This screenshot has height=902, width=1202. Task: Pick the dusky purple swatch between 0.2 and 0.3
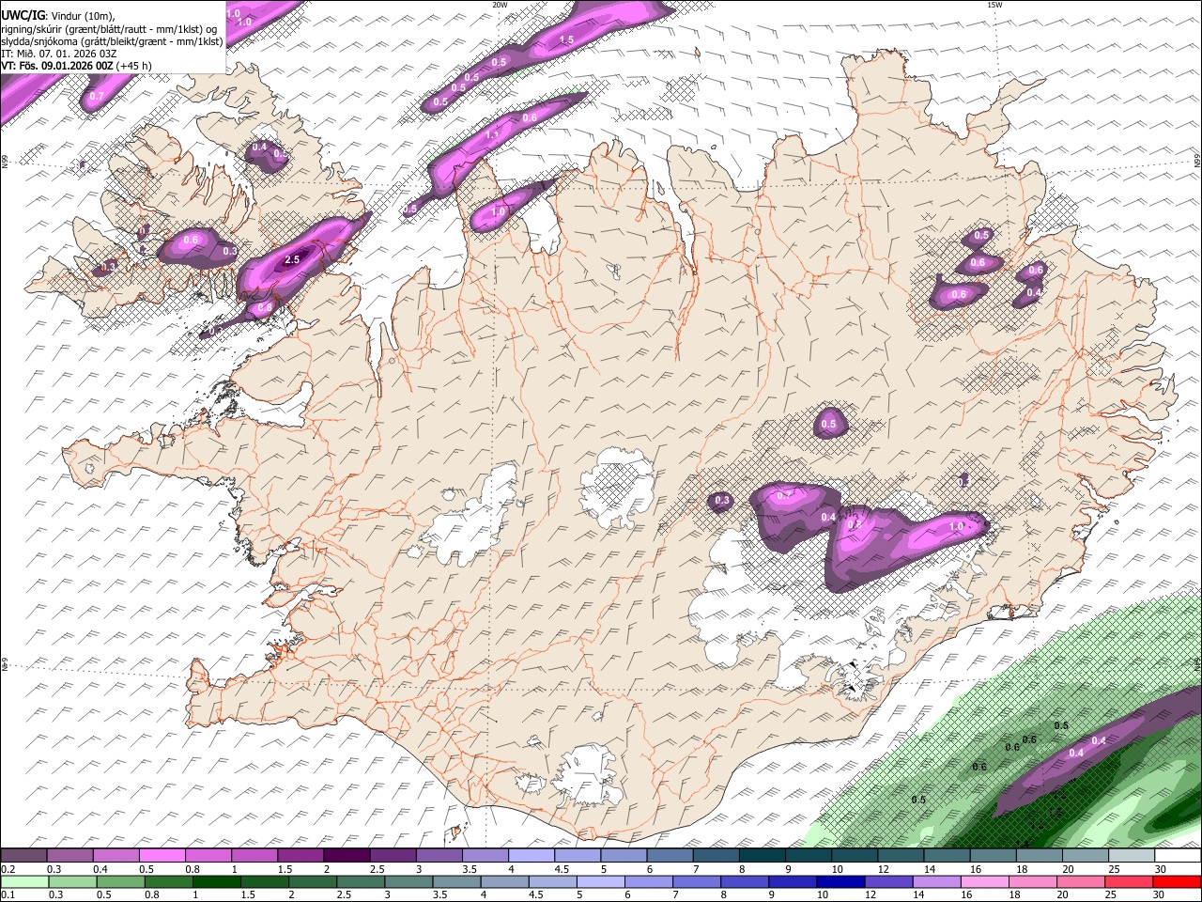tap(23, 856)
